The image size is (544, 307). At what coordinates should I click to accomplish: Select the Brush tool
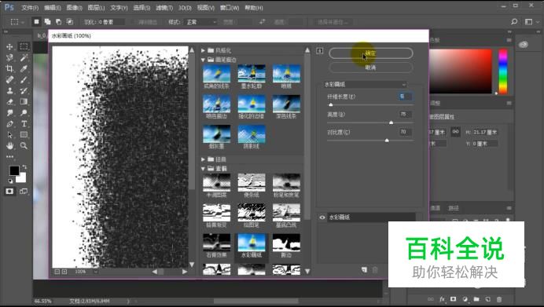(x=24, y=80)
